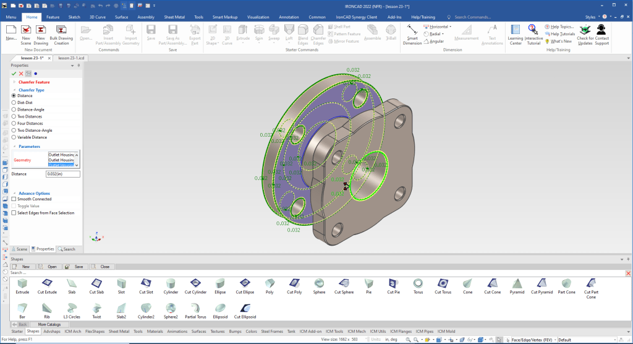Open the lesson 23-1.icd document tab

tap(71, 58)
